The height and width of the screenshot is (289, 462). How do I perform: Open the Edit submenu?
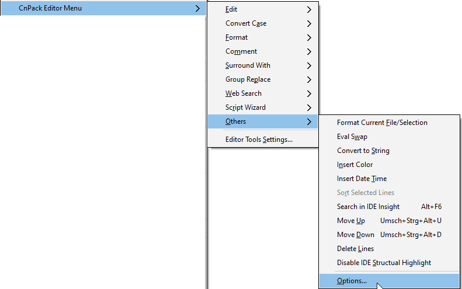[x=262, y=9]
